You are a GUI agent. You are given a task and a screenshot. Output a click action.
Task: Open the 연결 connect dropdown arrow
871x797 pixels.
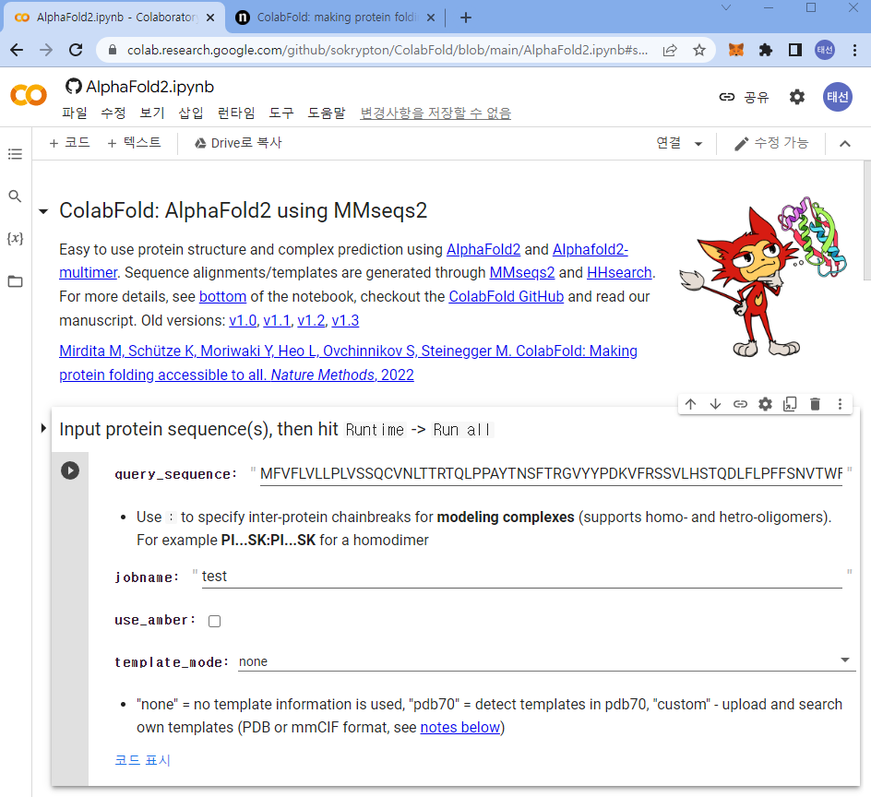click(x=698, y=144)
